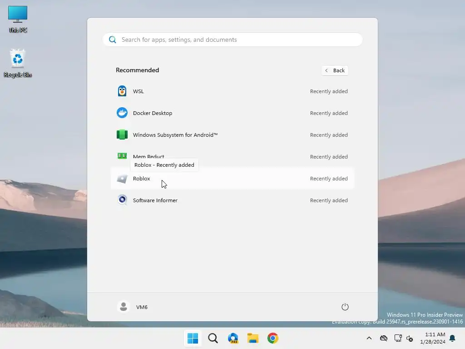Image resolution: width=465 pixels, height=349 pixels.
Task: Click the VM6 user avatar
Action: coord(124,307)
